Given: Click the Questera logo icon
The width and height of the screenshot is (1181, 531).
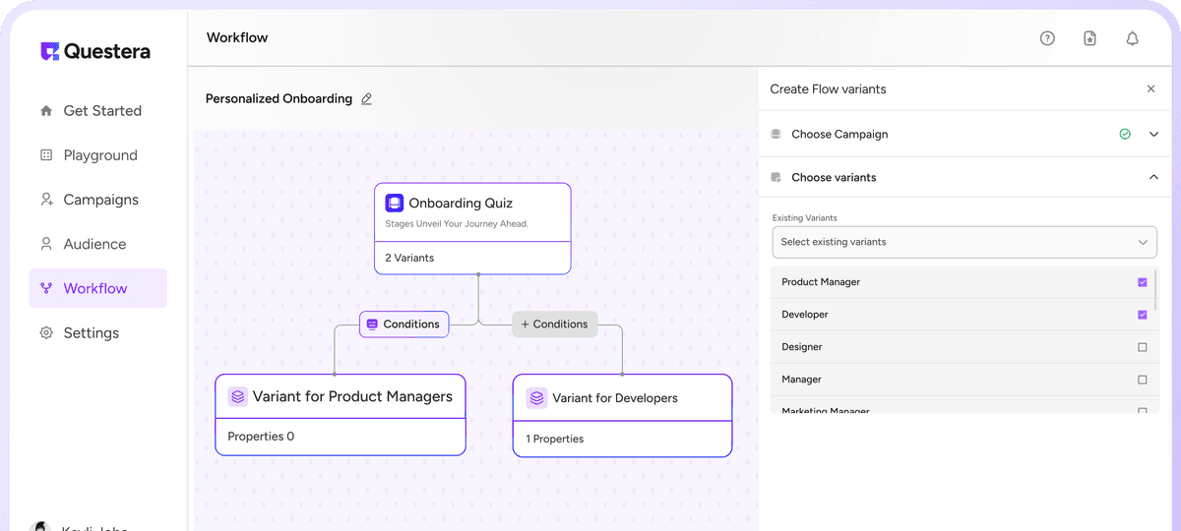Looking at the screenshot, I should coord(49,51).
